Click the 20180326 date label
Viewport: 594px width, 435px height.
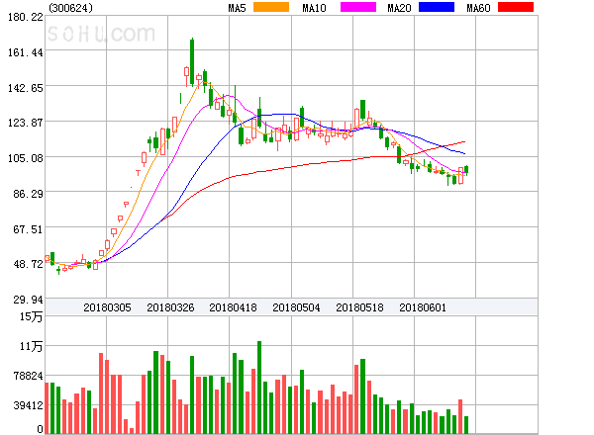click(x=170, y=307)
